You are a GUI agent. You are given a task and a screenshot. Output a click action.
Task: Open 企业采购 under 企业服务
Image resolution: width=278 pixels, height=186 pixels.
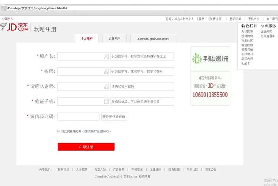coord(266,31)
